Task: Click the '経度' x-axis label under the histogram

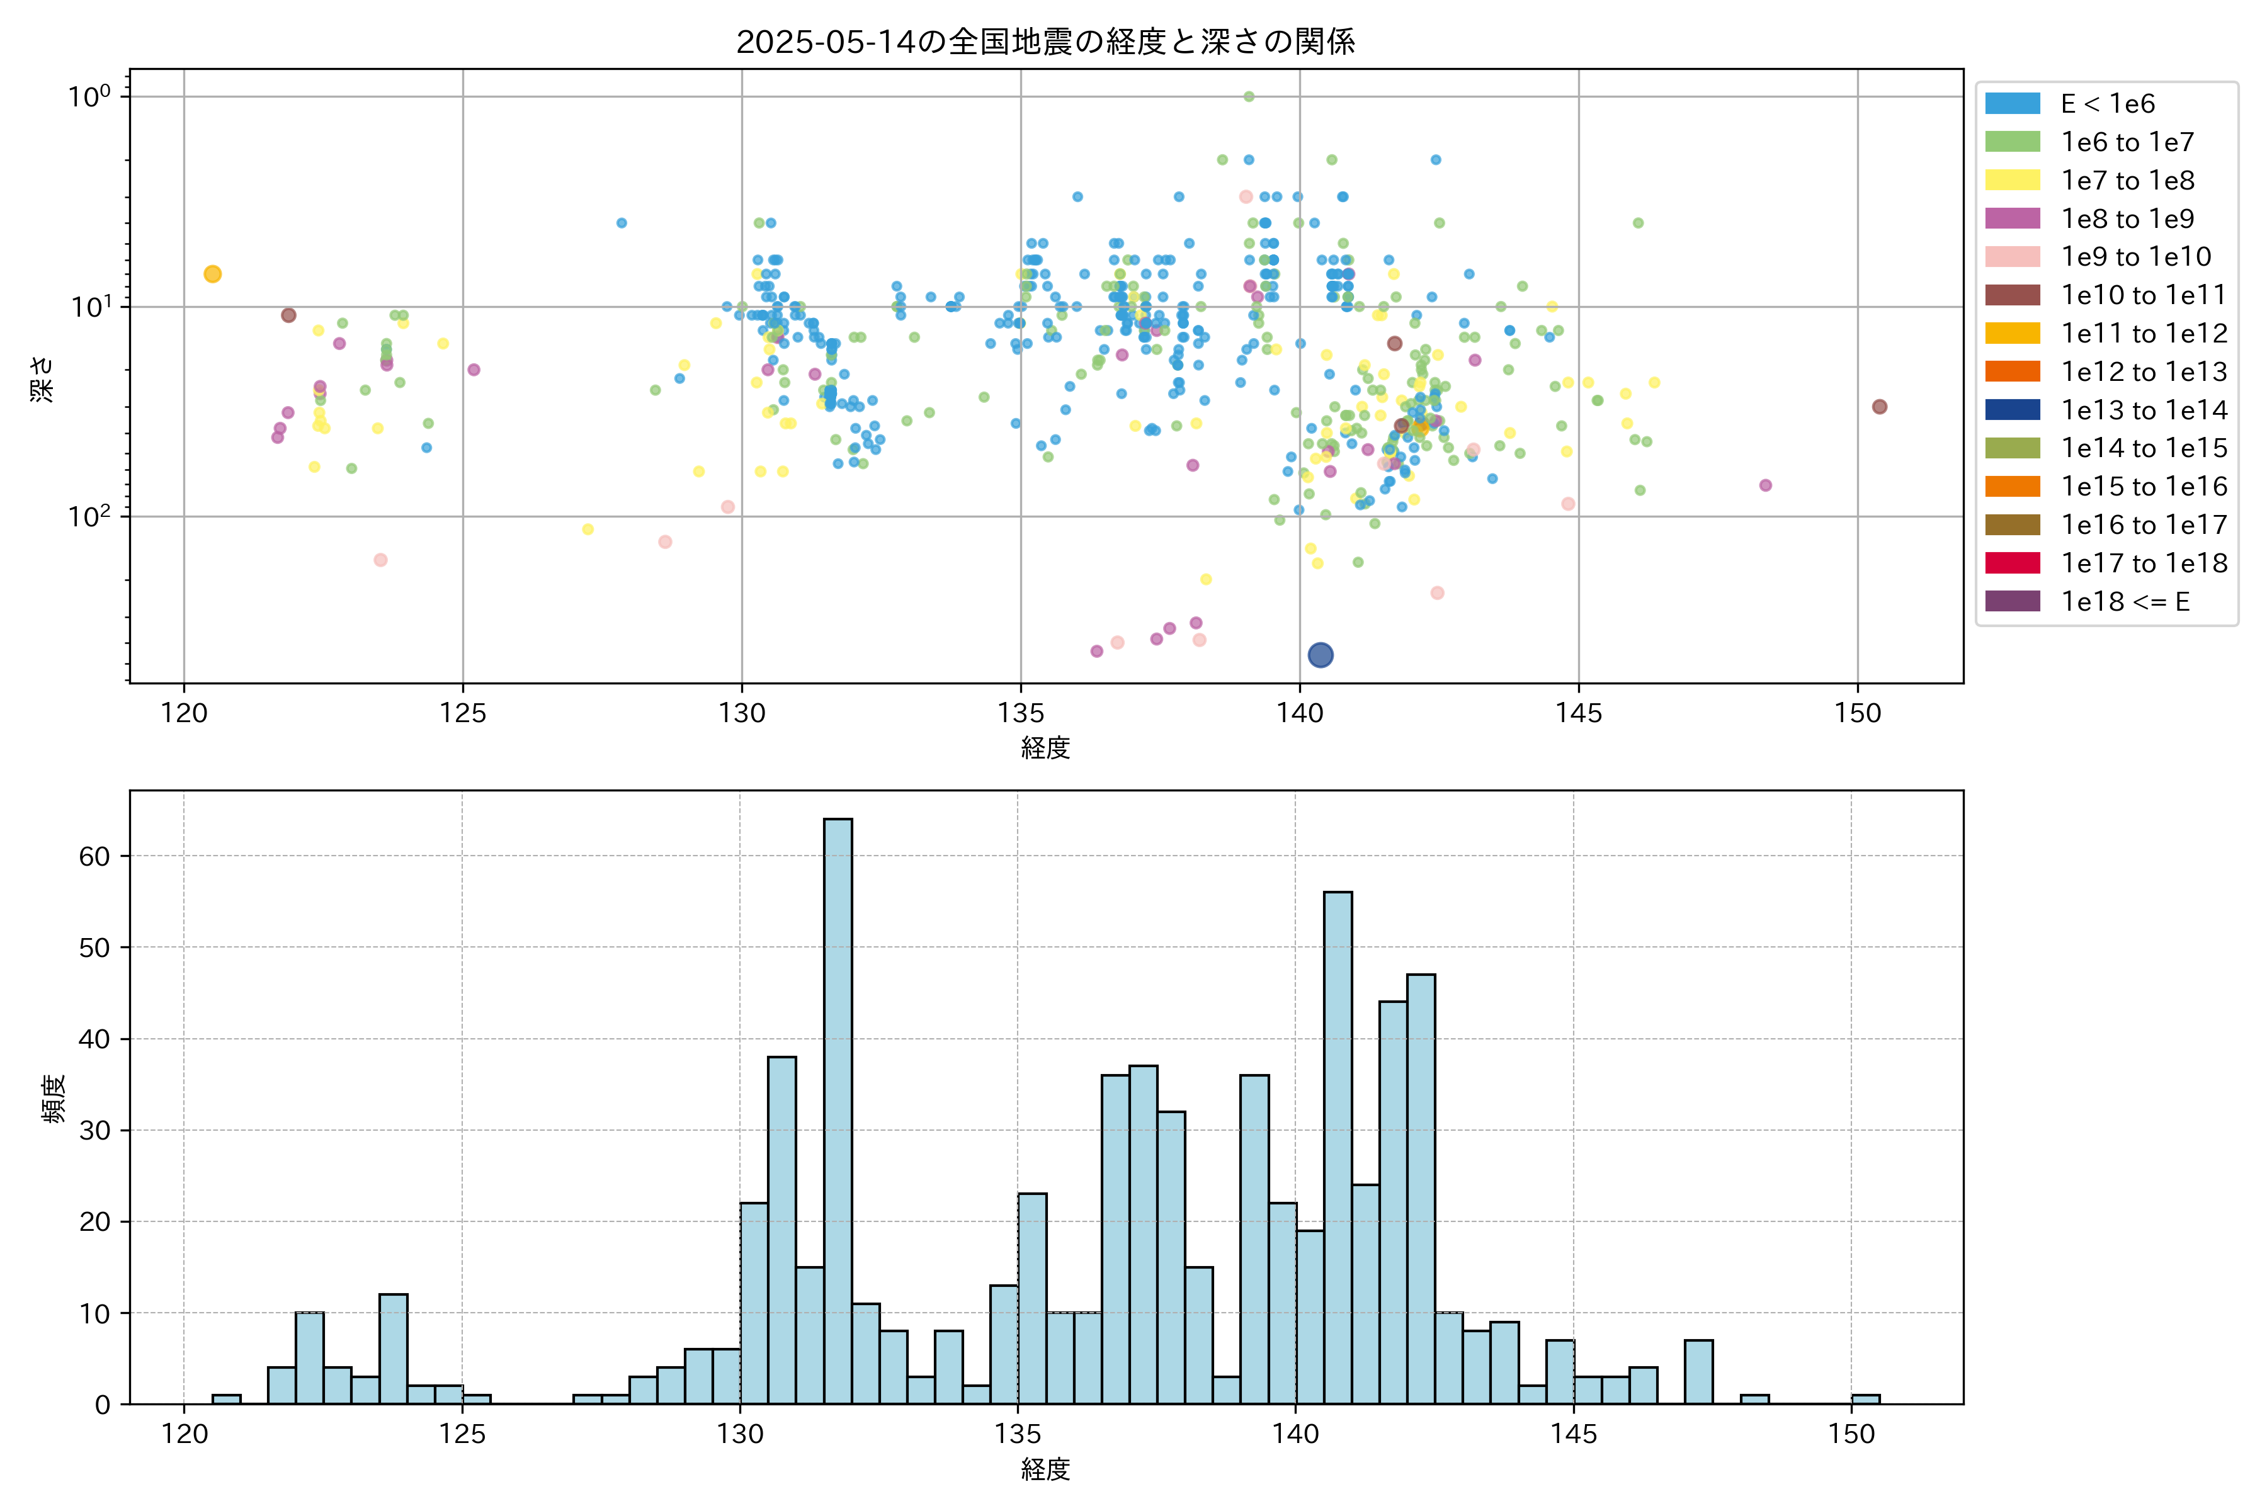Action: [x=1046, y=1469]
